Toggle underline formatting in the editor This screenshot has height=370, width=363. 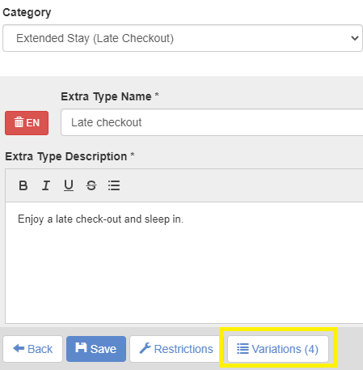(69, 185)
